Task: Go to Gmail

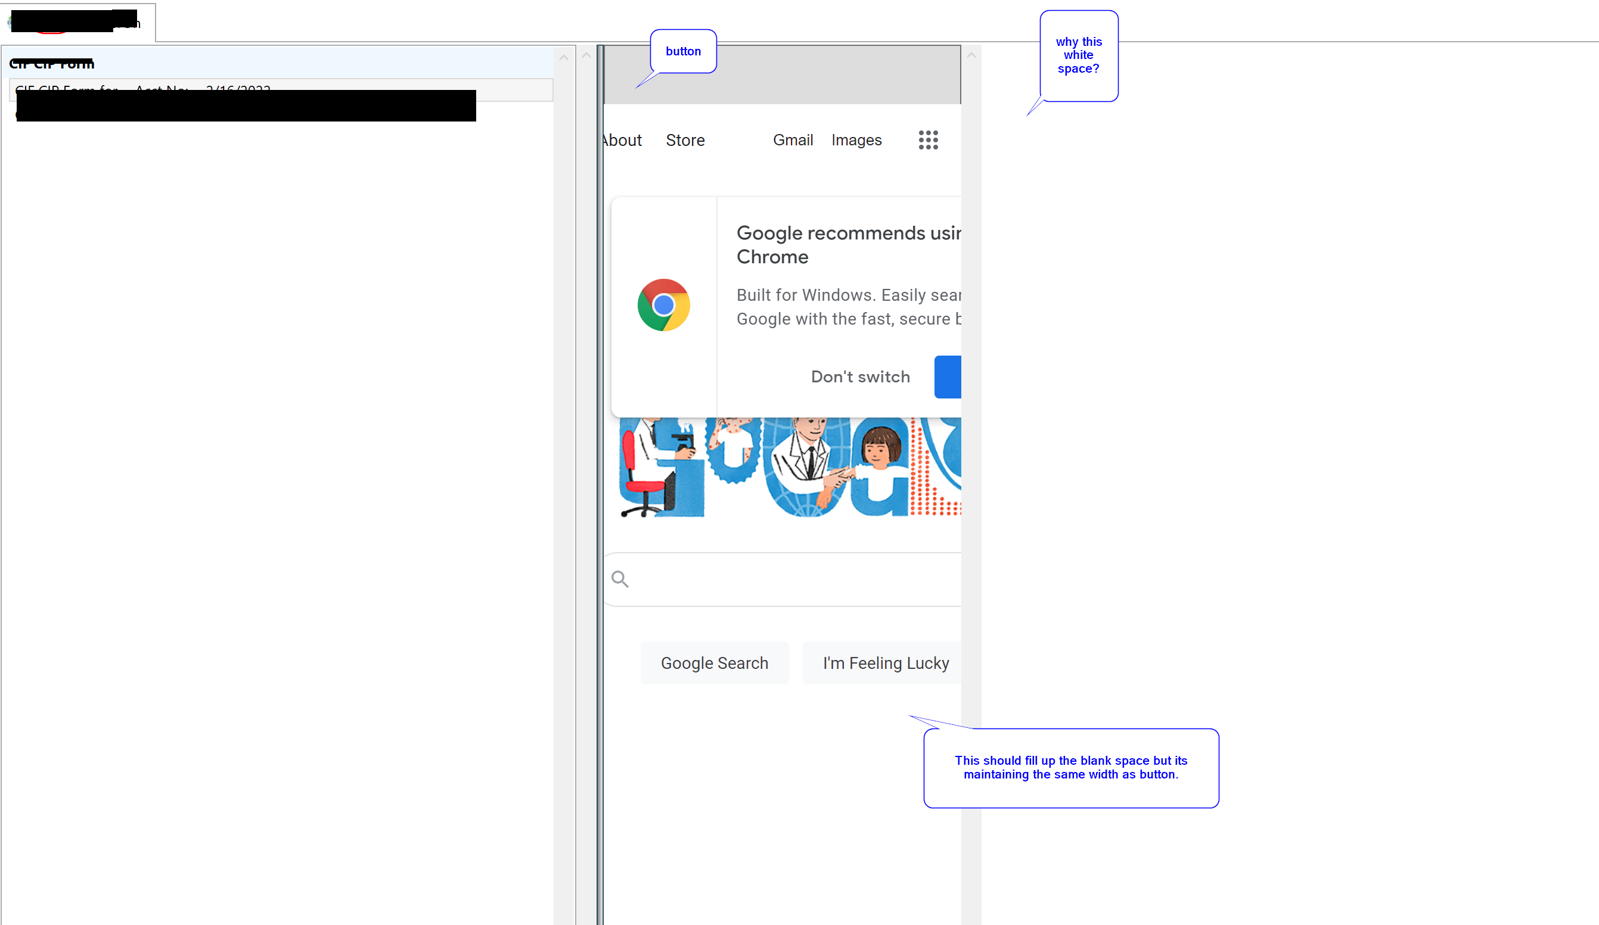Action: 793,140
